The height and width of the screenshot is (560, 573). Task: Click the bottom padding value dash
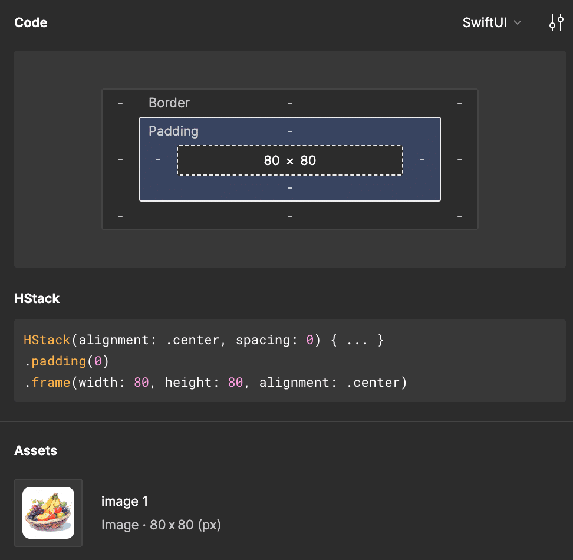click(290, 187)
